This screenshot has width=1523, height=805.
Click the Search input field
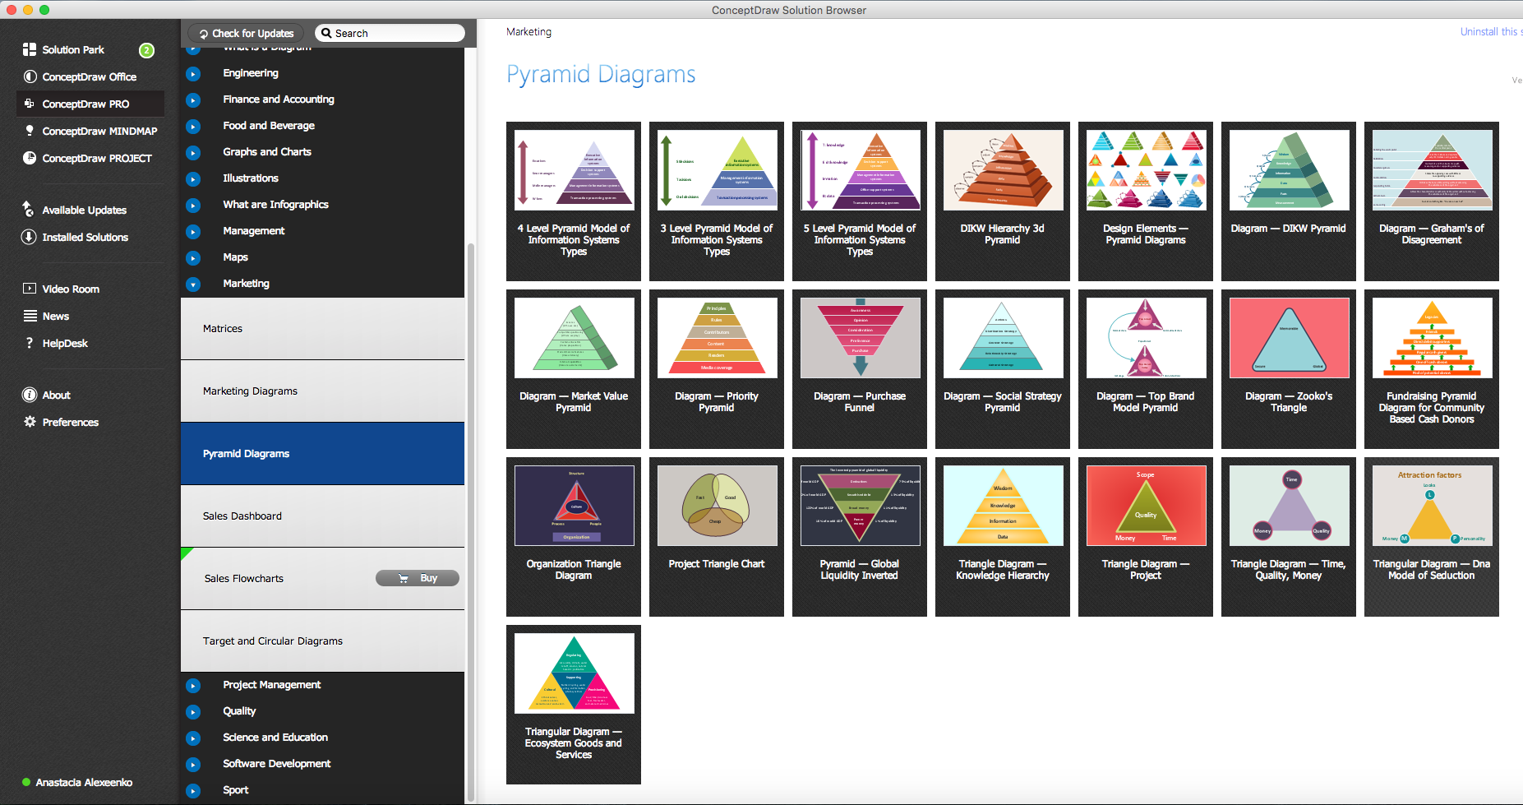[390, 33]
